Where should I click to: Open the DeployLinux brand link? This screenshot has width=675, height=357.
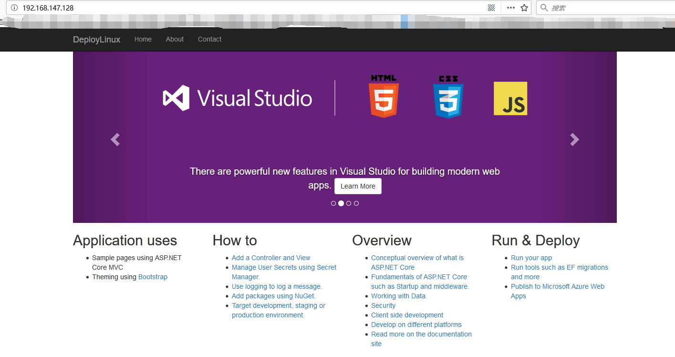click(96, 40)
